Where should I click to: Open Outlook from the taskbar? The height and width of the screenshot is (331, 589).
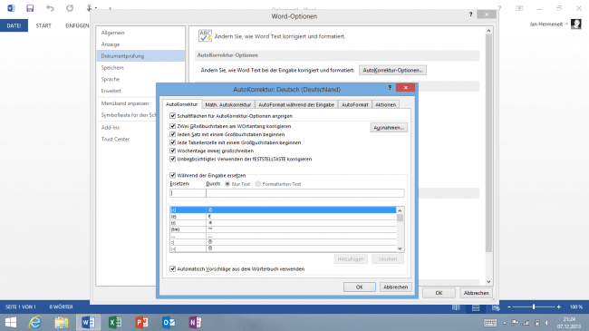pyautogui.click(x=169, y=322)
